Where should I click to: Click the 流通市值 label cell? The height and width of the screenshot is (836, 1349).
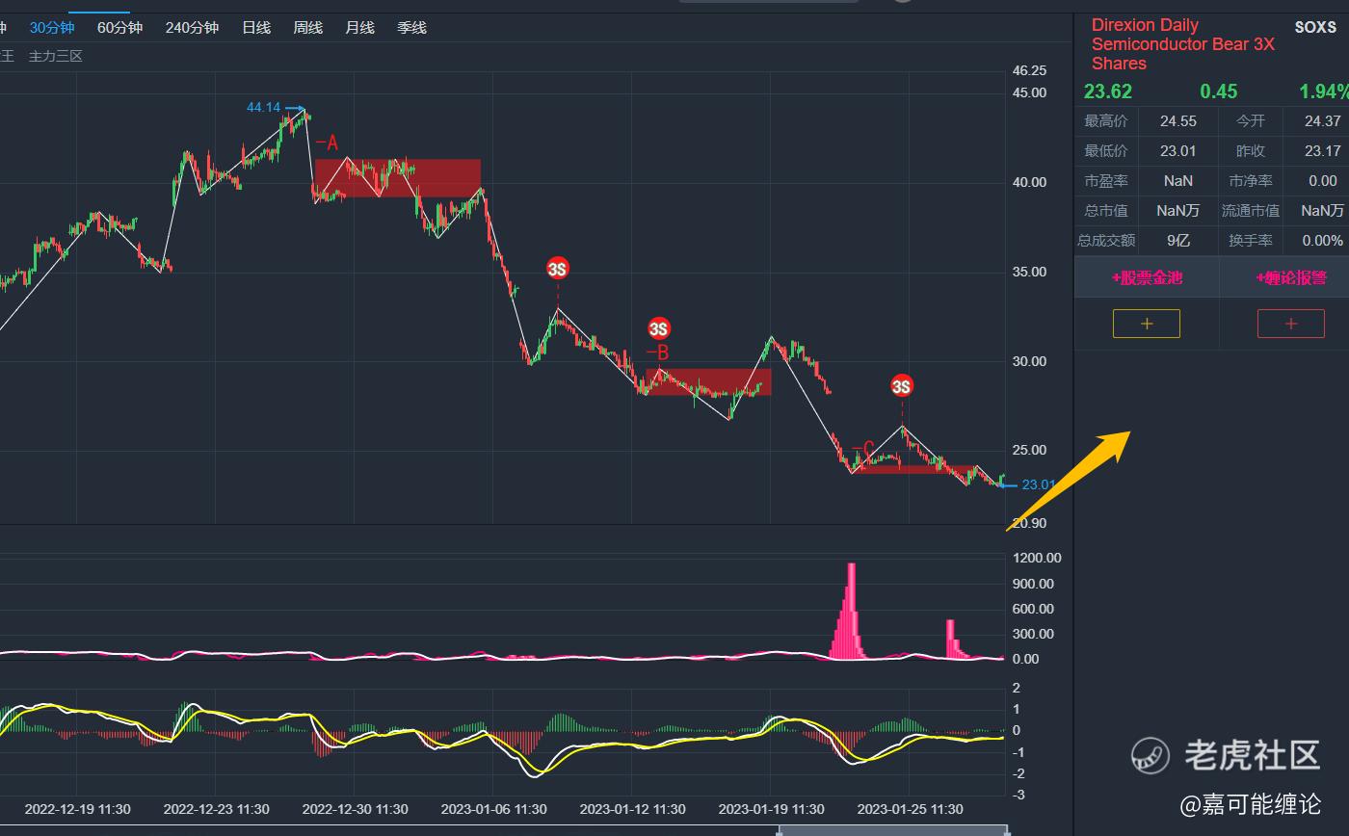tap(1251, 211)
